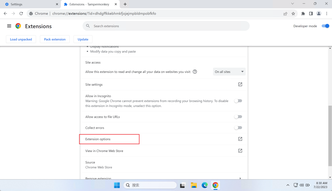The height and width of the screenshot is (191, 332).
Task: Click the battery tray icon
Action: (308, 185)
